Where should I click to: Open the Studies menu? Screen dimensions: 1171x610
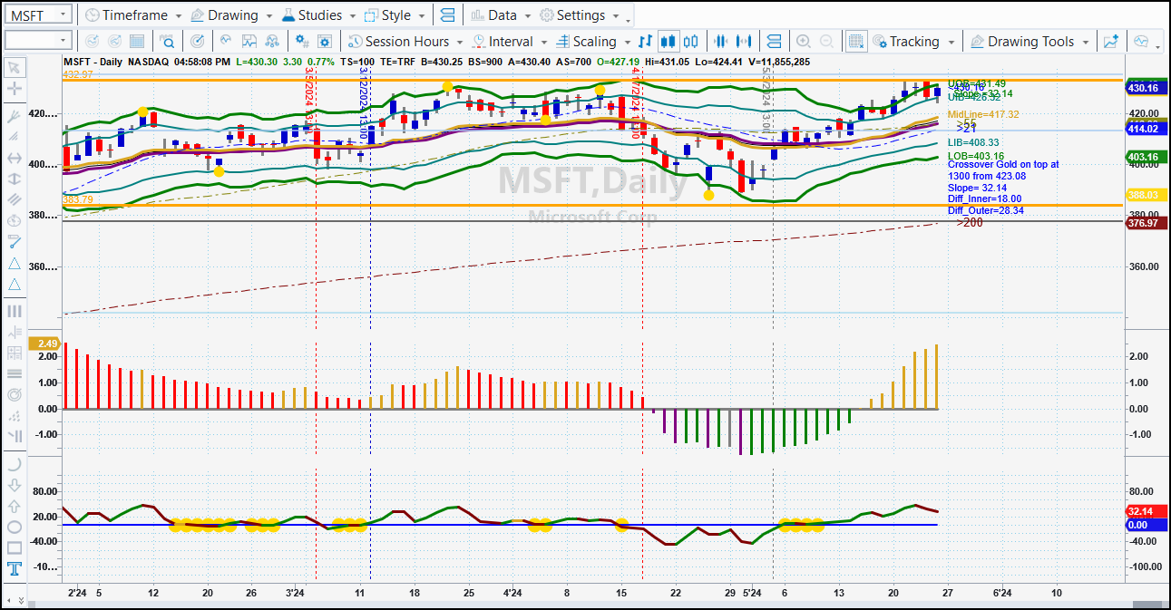(319, 15)
